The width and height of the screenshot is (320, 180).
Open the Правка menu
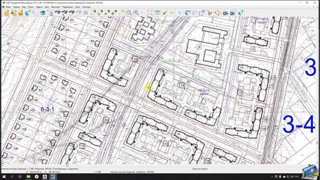pos(16,7)
